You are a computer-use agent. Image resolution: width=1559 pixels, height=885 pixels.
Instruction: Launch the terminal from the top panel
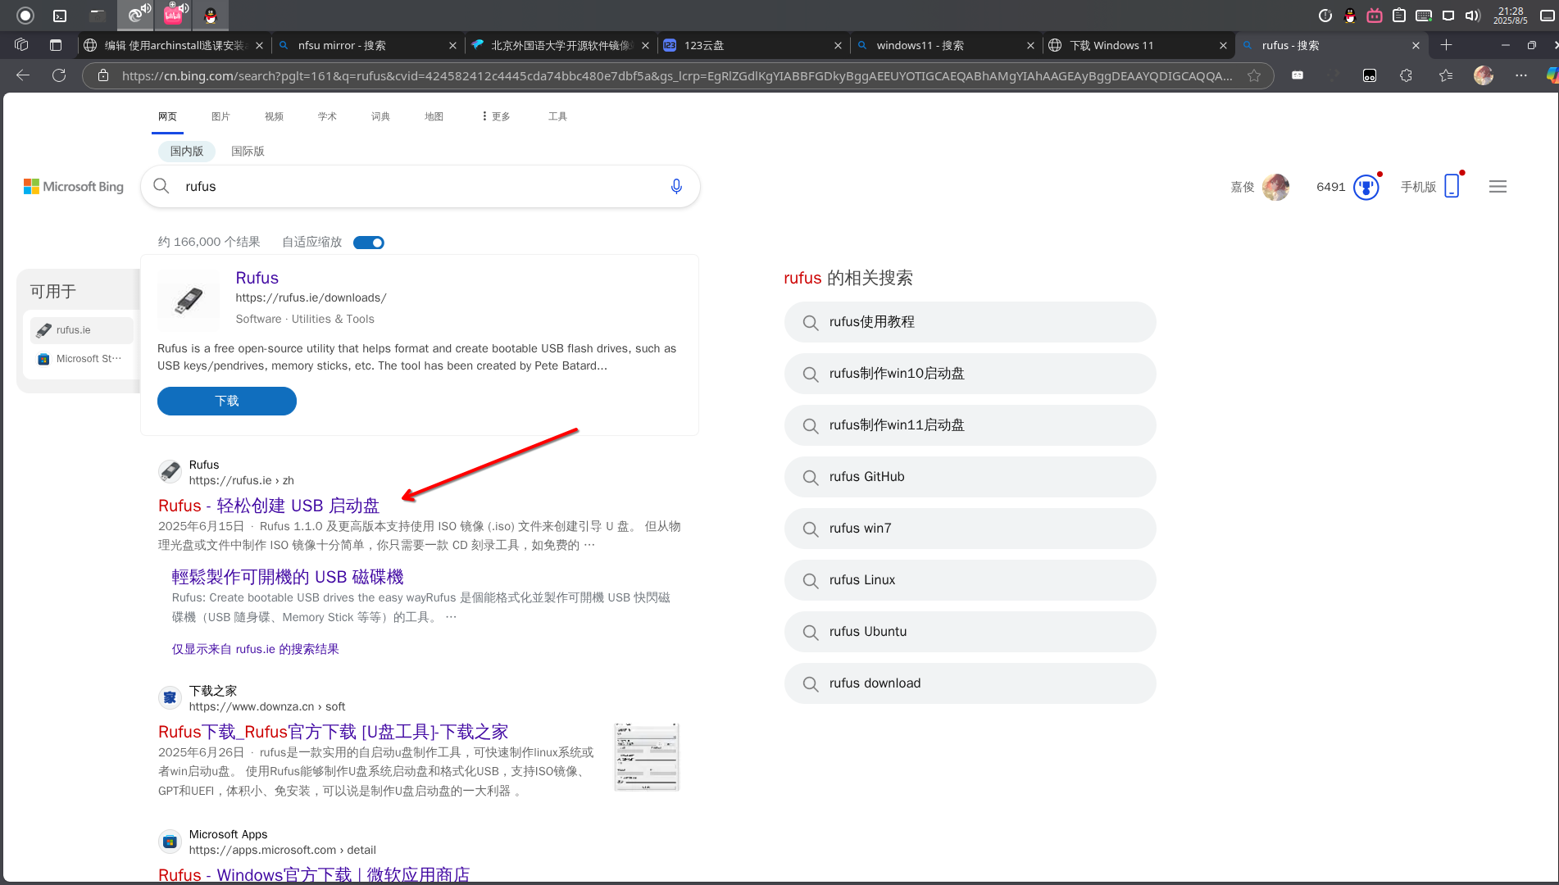(60, 15)
